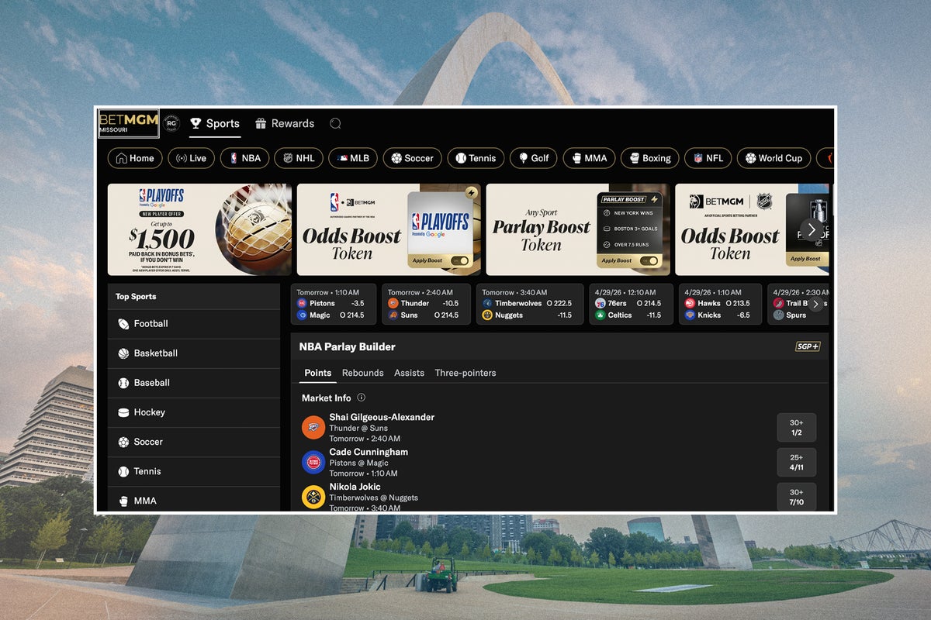This screenshot has height=620, width=931.
Task: Open the Hawks vs Knicks game card
Action: pyautogui.click(x=720, y=304)
